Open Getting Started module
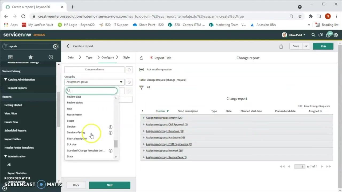This screenshot has width=342, height=192. coord(13,105)
